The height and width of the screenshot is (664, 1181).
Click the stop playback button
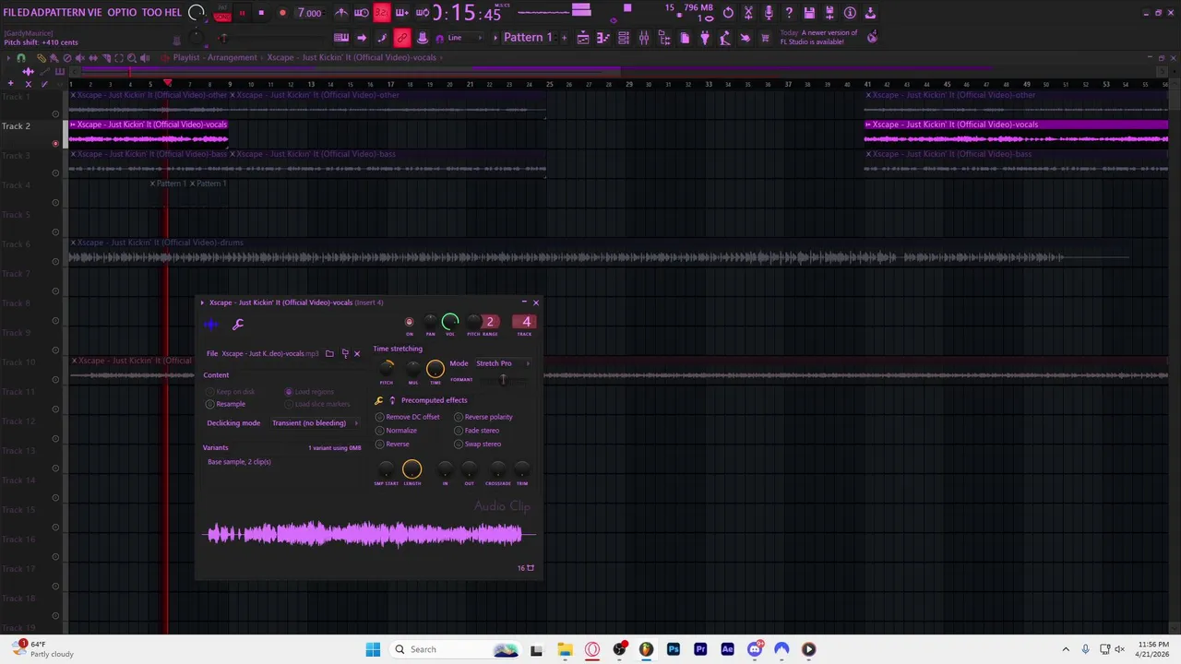[x=261, y=13]
